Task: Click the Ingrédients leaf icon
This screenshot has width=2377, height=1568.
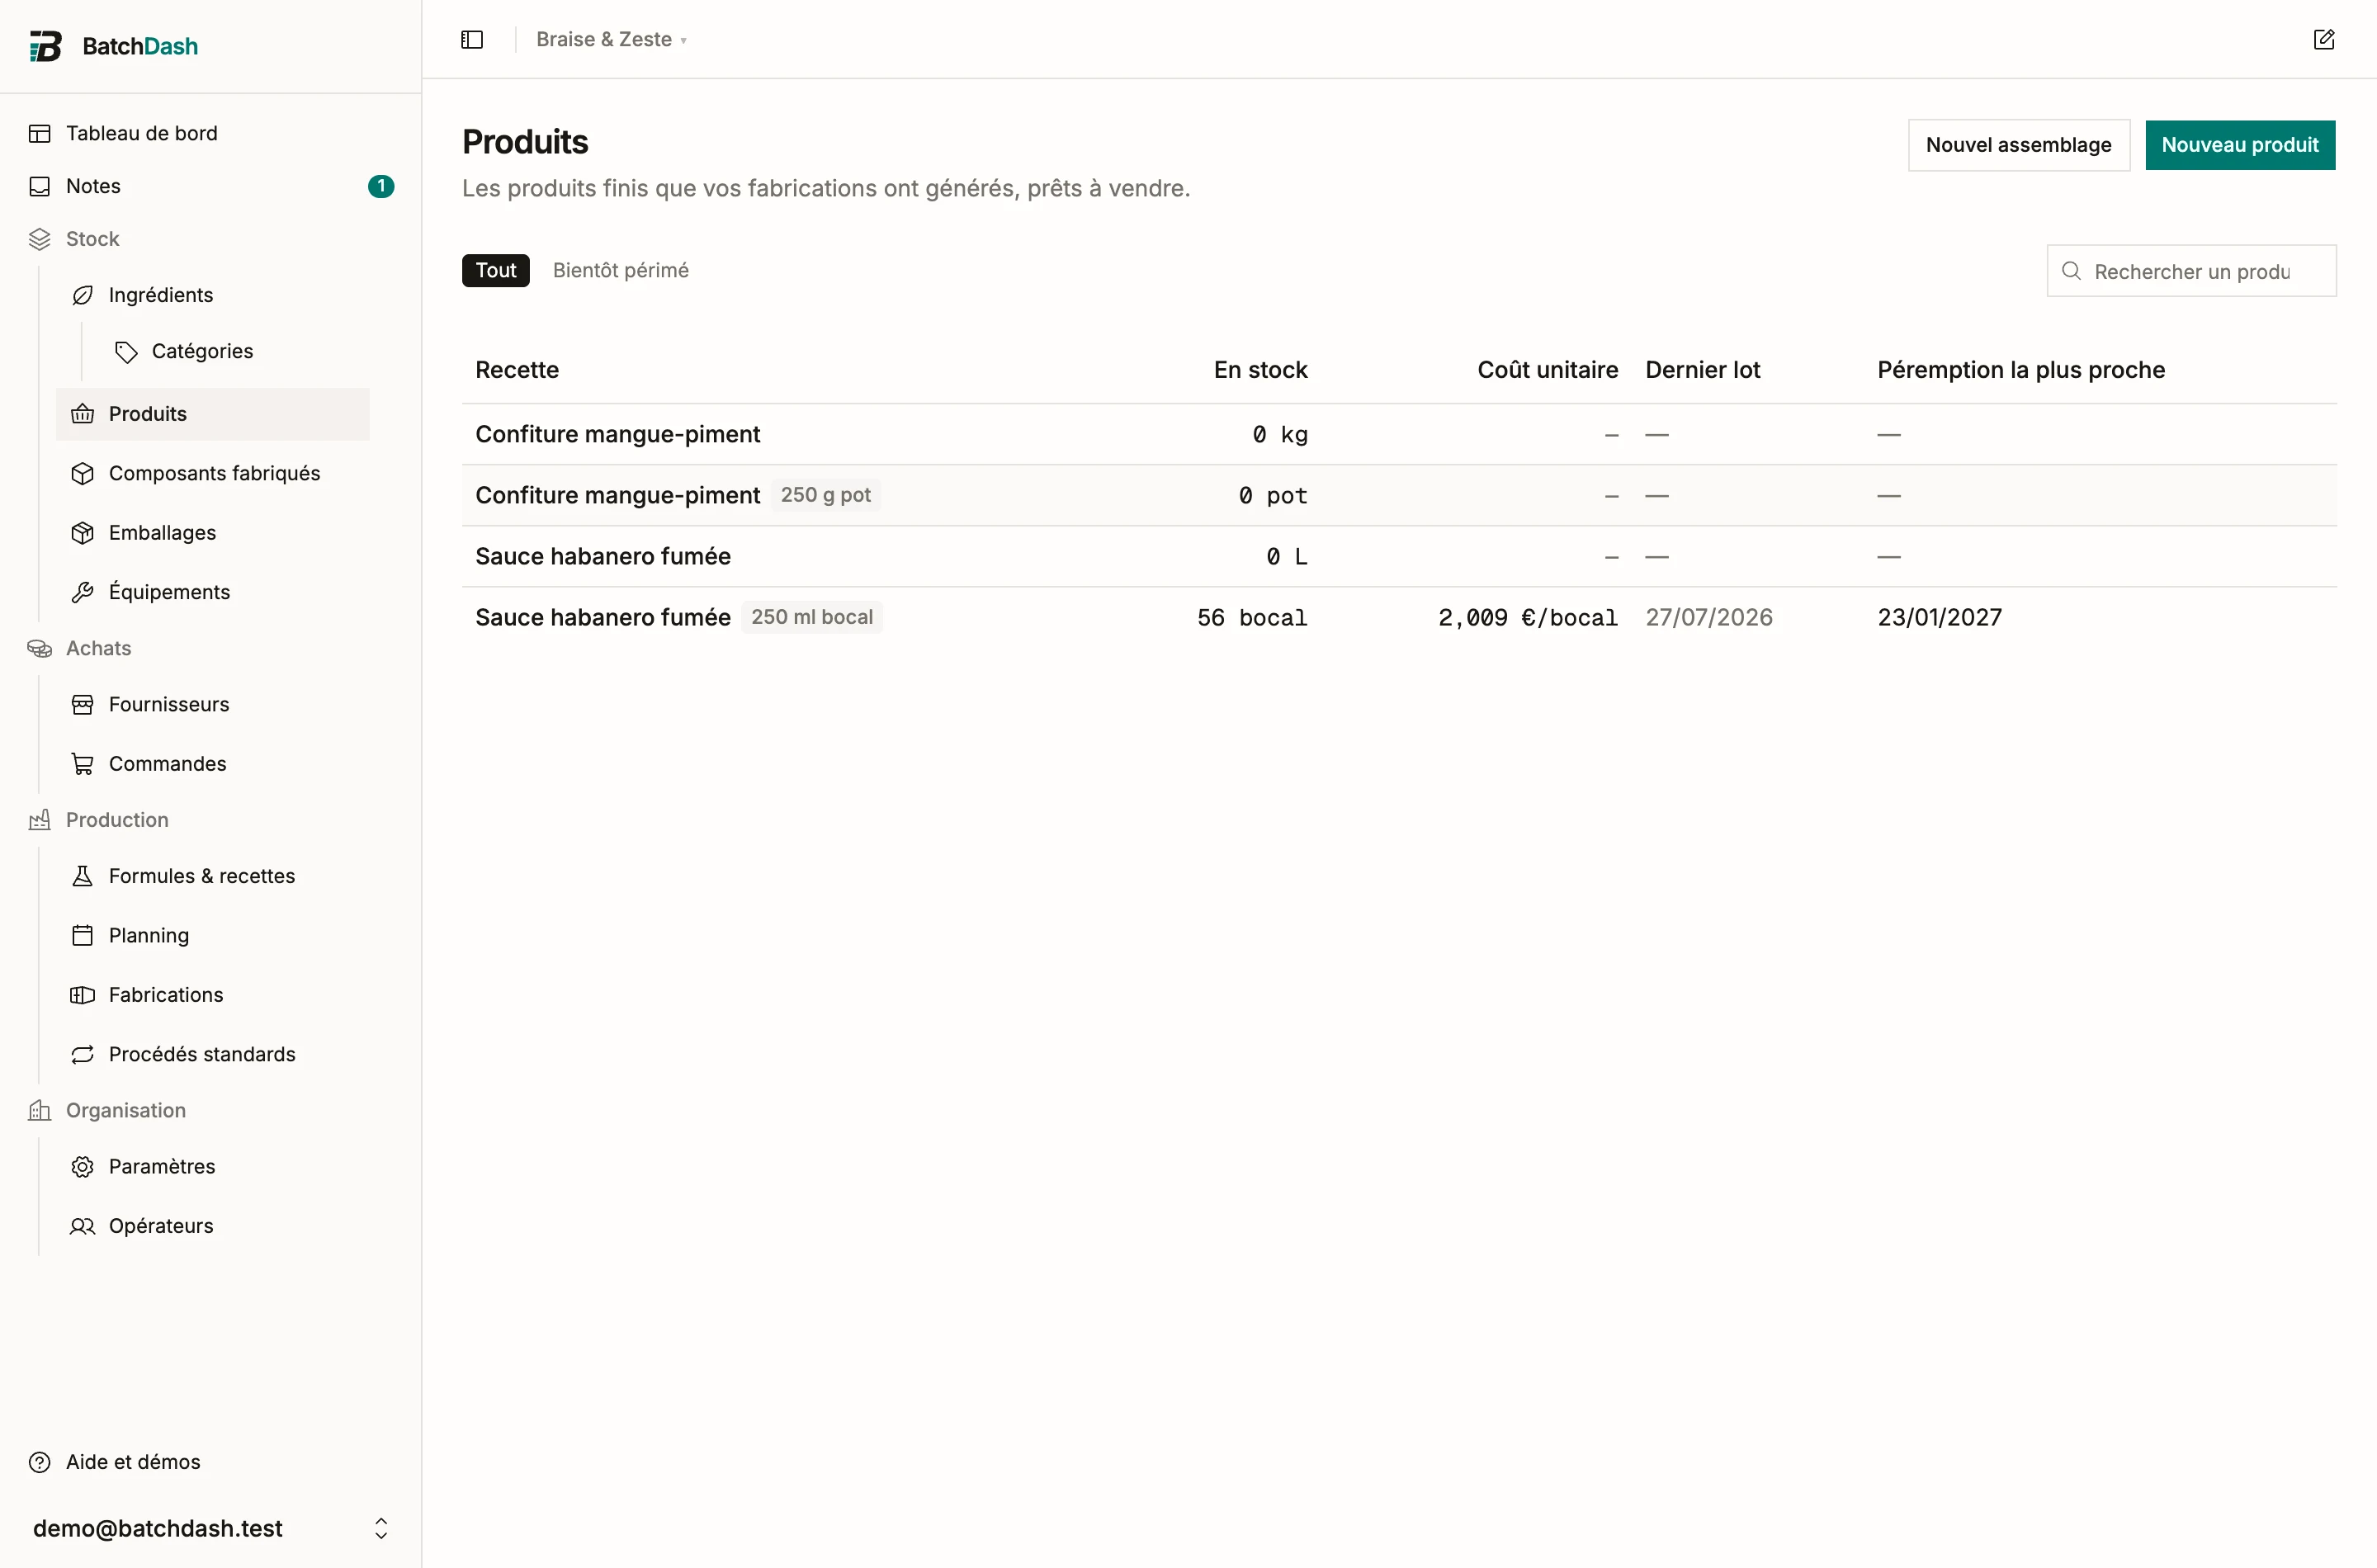Action: pyautogui.click(x=83, y=296)
